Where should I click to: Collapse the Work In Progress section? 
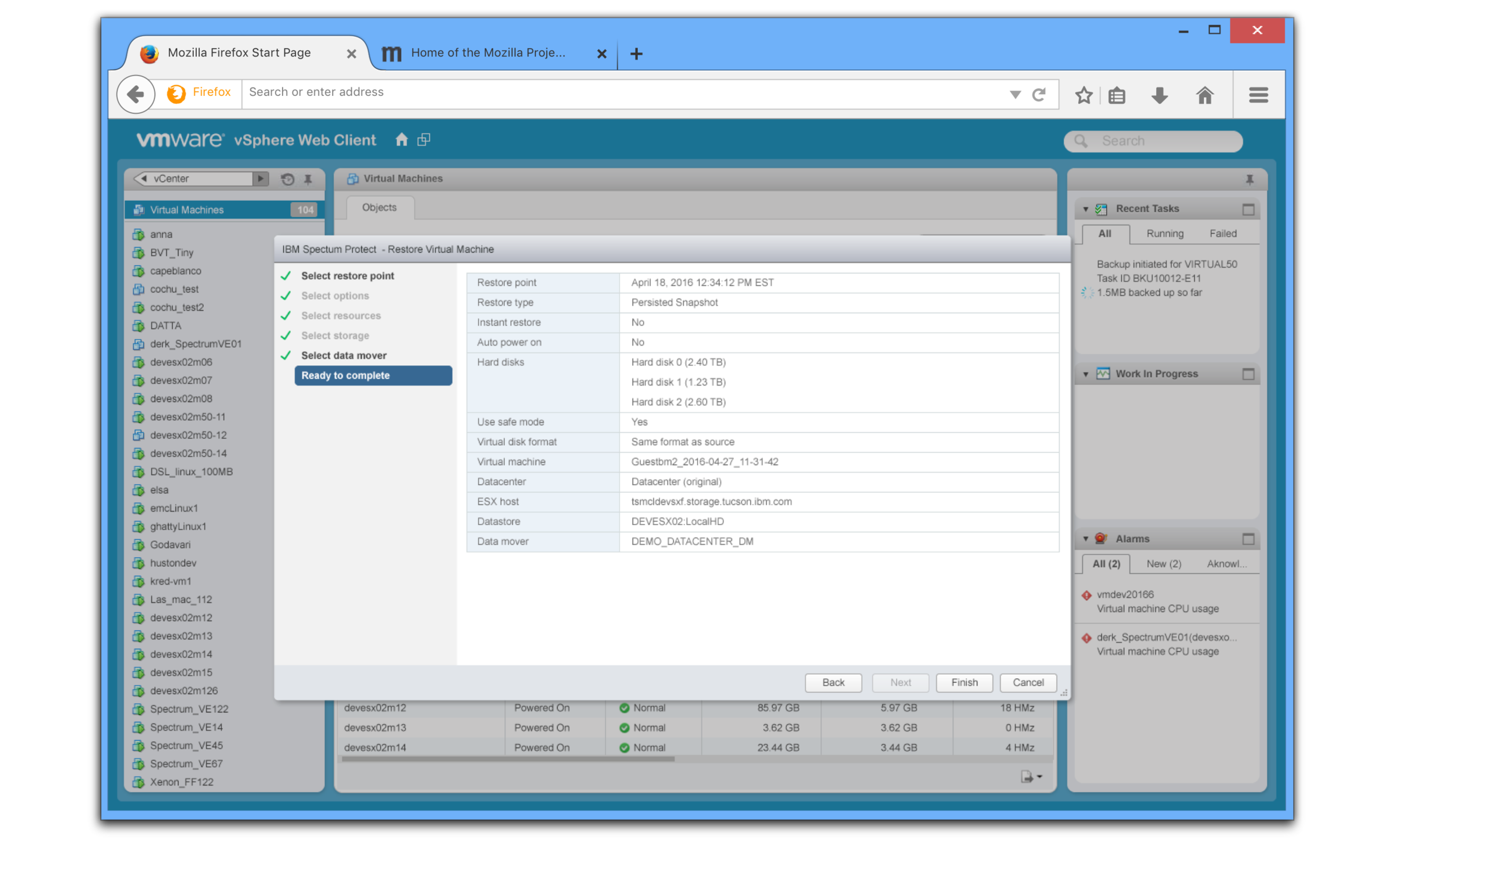click(1086, 374)
